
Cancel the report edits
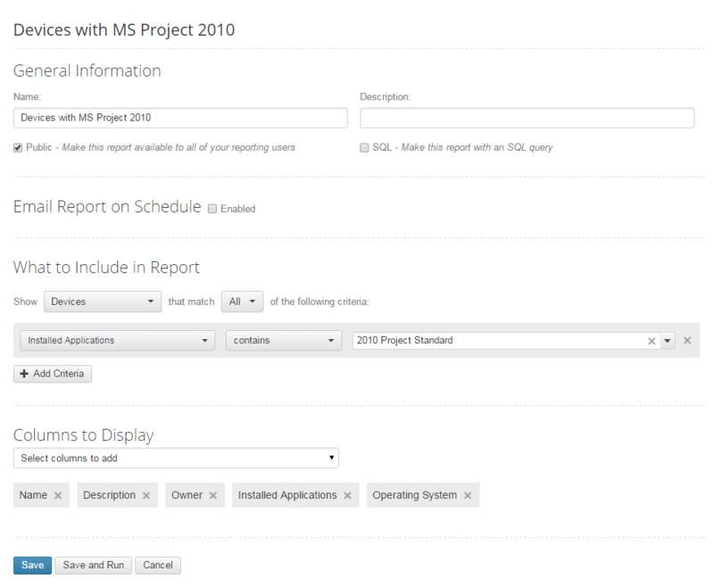158,565
